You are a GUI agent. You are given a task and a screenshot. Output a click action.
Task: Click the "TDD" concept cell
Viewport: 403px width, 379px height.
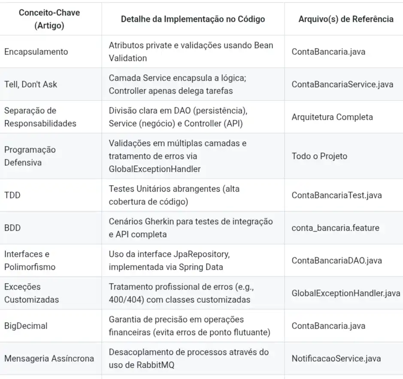click(x=12, y=195)
